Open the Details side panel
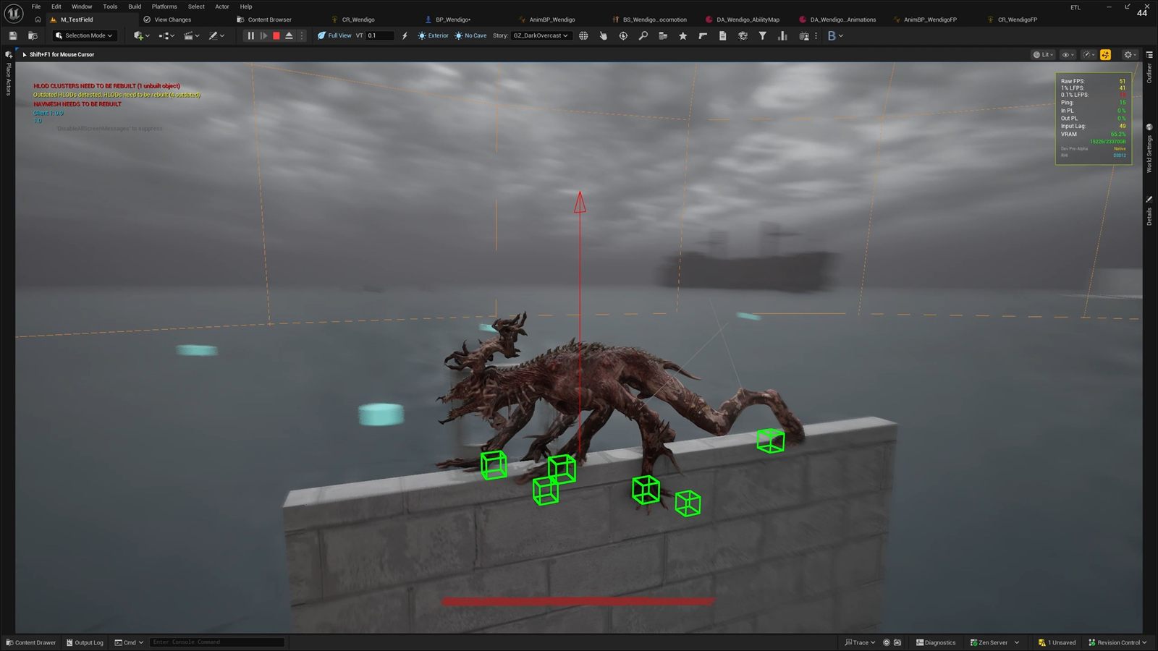1158x651 pixels. tap(1149, 212)
